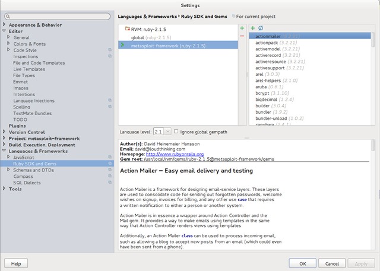Add a new Ruby SDK with plus icon

point(242,28)
